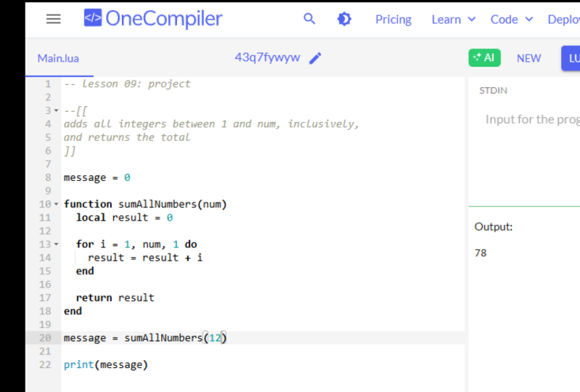Viewport: 580px width, 392px height.
Task: Click line number 20 in the gutter
Action: [x=45, y=338]
